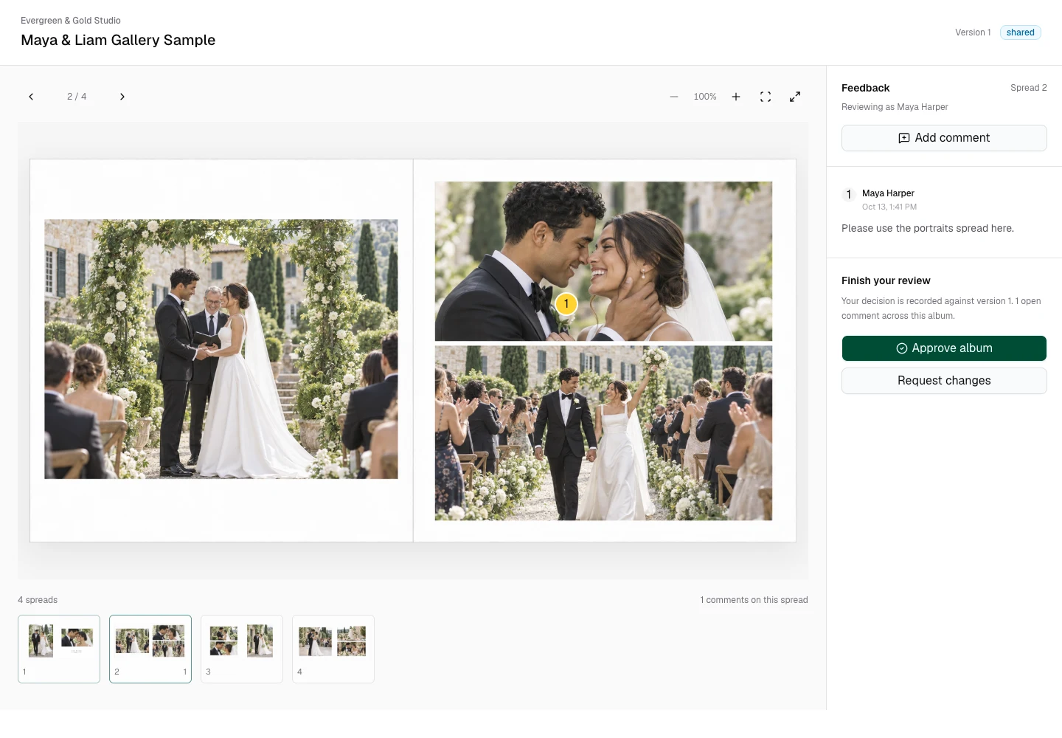This screenshot has width=1062, height=738.
Task: Click the couple close-up portrait photo
Action: (x=603, y=261)
